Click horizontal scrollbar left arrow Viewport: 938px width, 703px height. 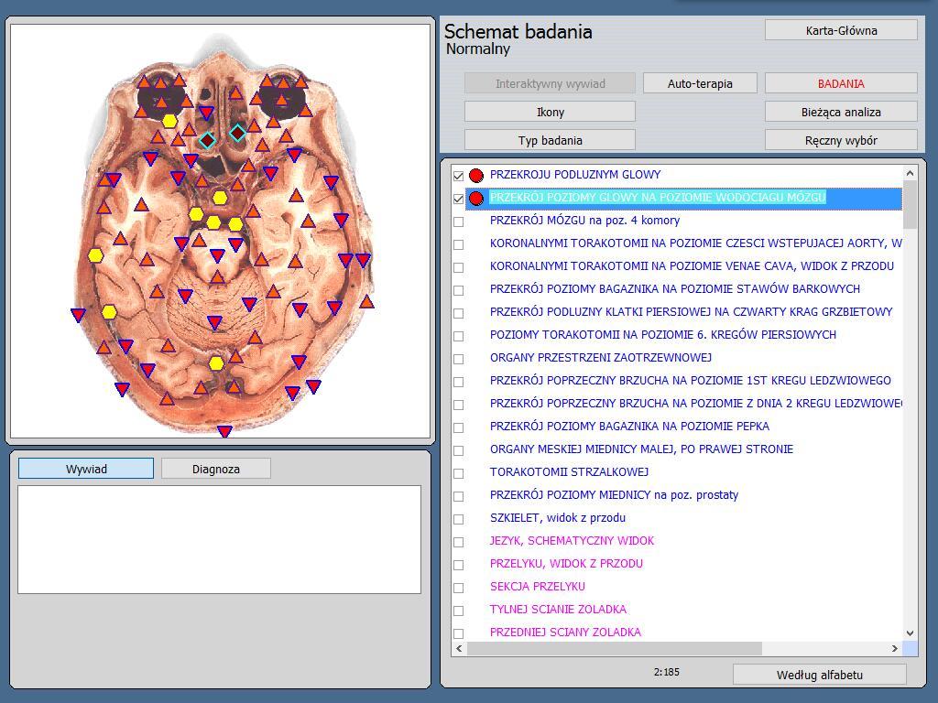click(x=460, y=648)
